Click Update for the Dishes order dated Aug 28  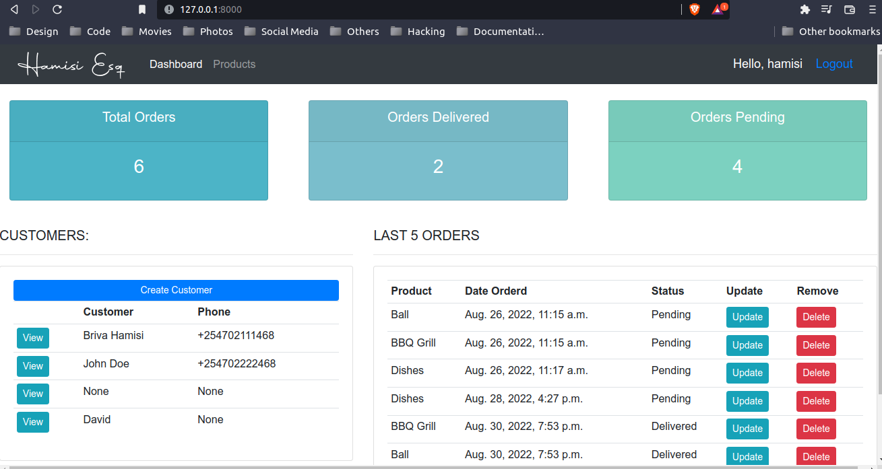pyautogui.click(x=747, y=400)
